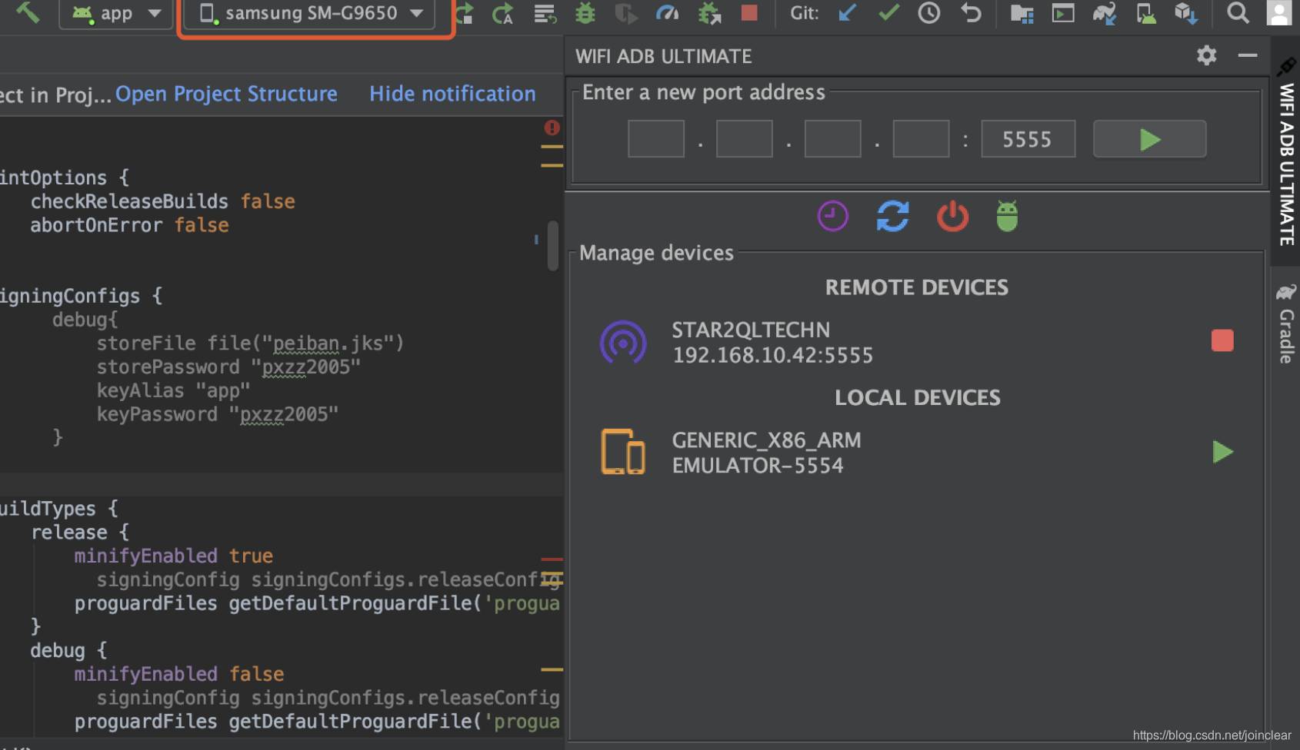Select the EMULATOR-5554 text

point(758,466)
